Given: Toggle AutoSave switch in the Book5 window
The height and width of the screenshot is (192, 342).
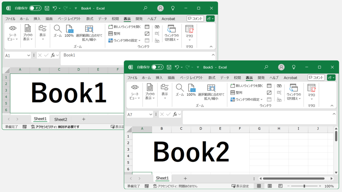Looking at the screenshot, I should click(157, 67).
